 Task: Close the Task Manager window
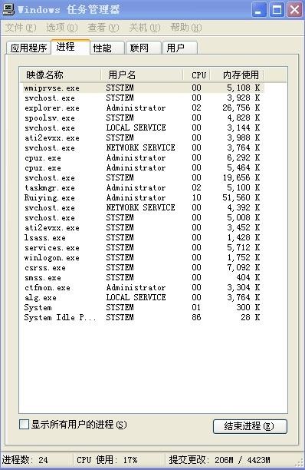pyautogui.click(x=294, y=10)
